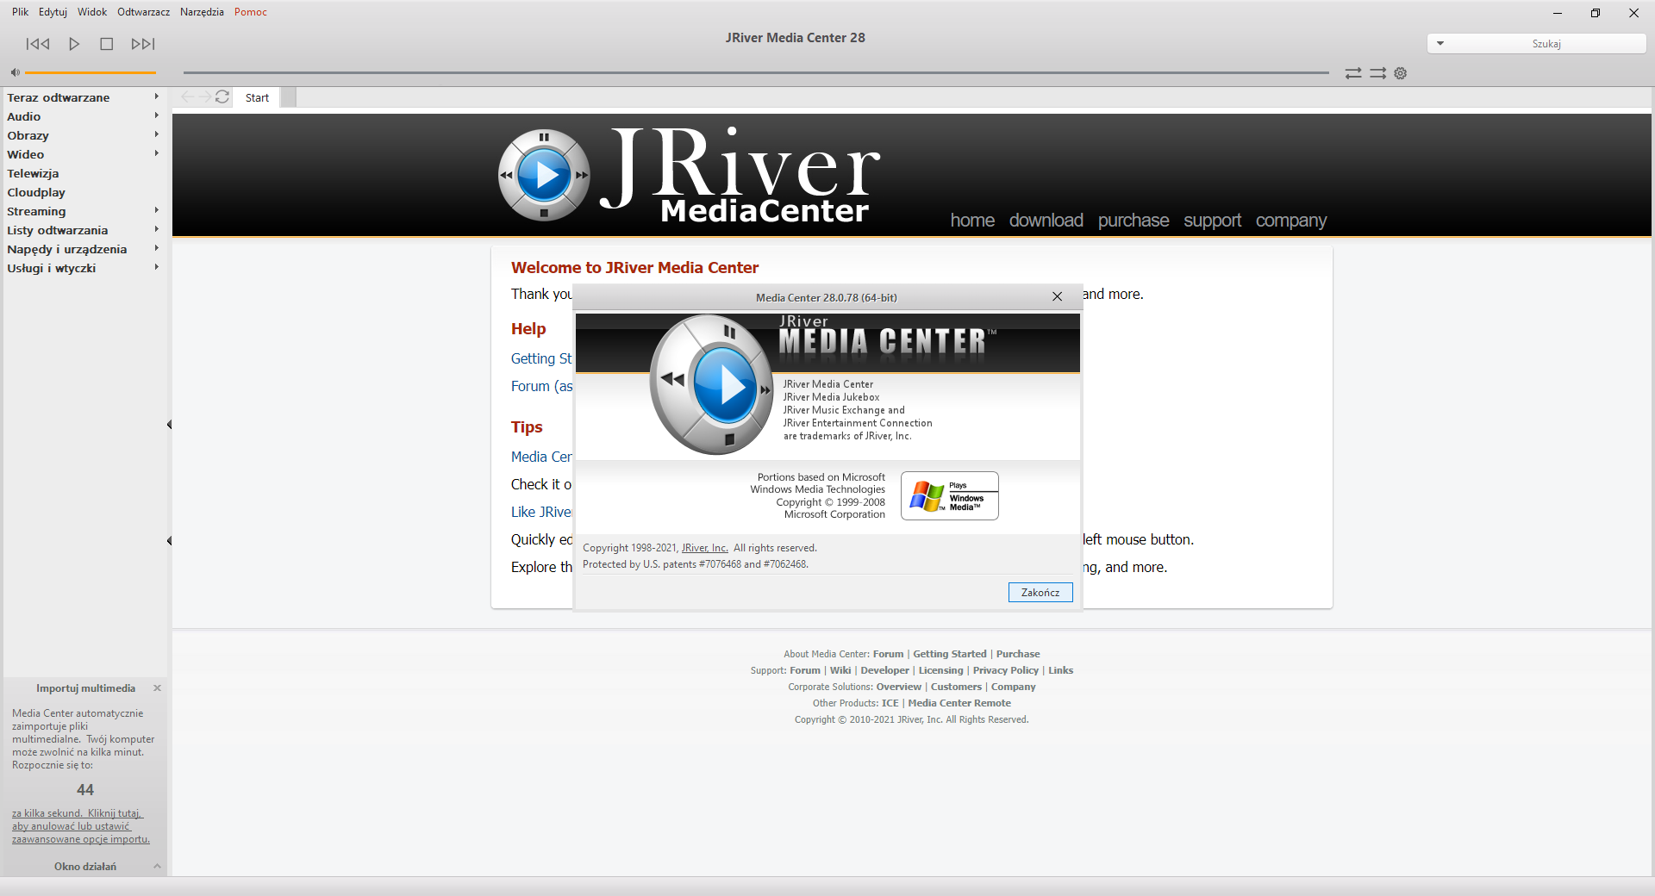Click the playback seek bar
Viewport: 1655px width, 896px height.
pos(756,72)
